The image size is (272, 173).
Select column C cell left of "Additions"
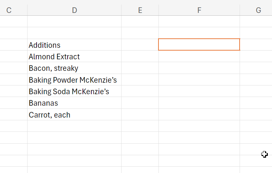pyautogui.click(x=14, y=45)
